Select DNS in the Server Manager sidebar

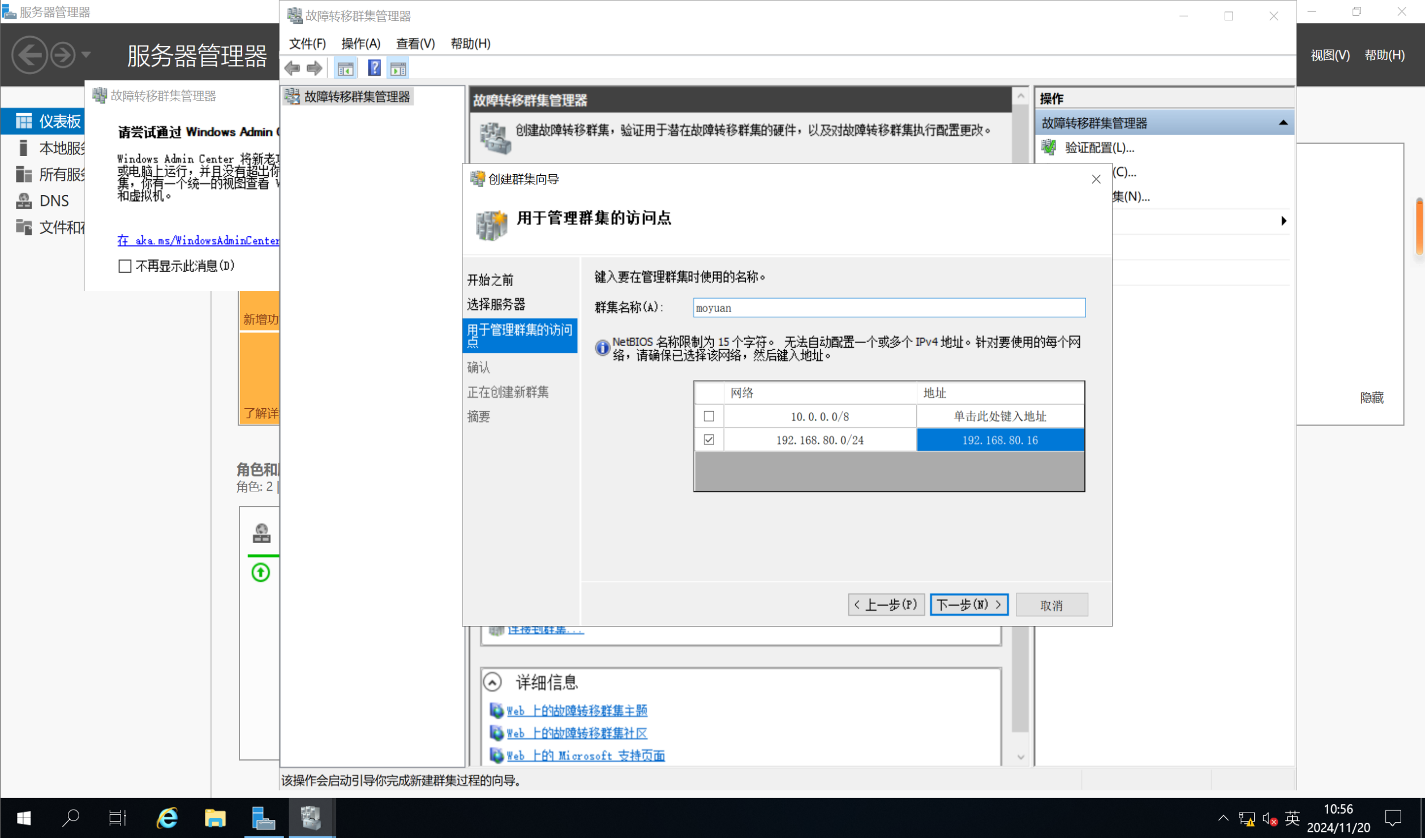[x=54, y=201]
